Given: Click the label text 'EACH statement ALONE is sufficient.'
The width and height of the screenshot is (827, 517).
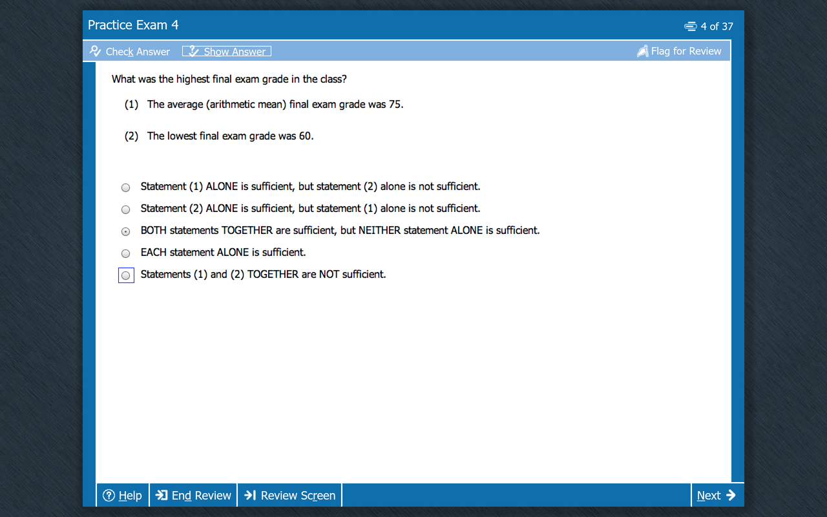Looking at the screenshot, I should [224, 253].
